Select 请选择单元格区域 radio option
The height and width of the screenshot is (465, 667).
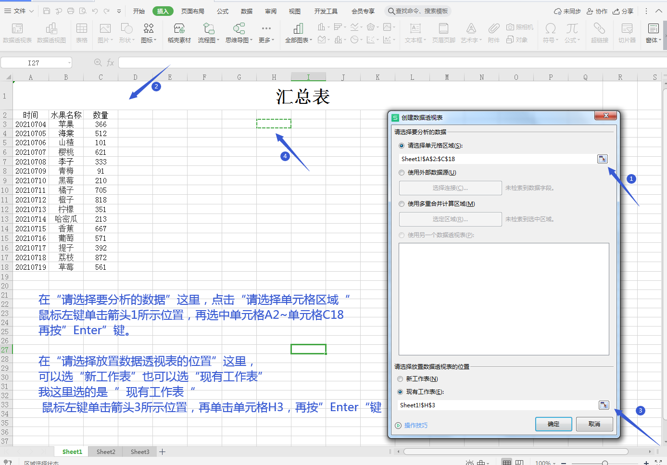click(402, 146)
